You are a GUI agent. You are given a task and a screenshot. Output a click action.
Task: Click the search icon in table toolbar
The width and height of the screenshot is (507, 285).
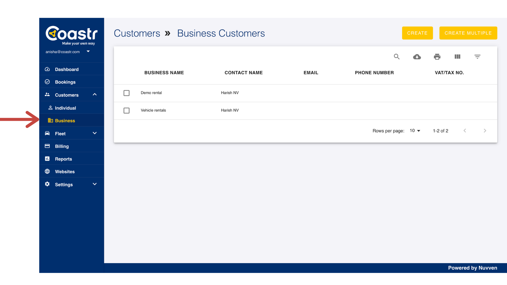pos(397,57)
